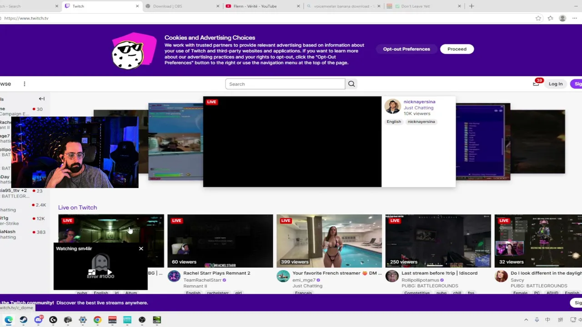Screen dimensions: 582x327
Task: Open the Twitch notifications inbox with 39 badge
Action: 537,83
